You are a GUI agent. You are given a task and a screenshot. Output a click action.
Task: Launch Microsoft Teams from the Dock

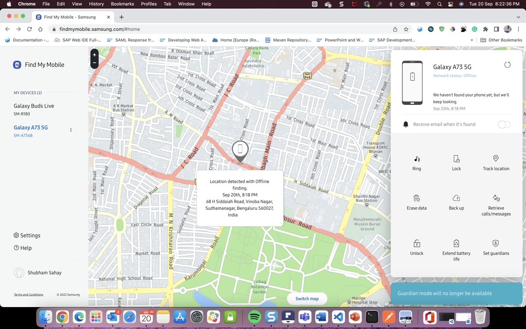(x=305, y=317)
